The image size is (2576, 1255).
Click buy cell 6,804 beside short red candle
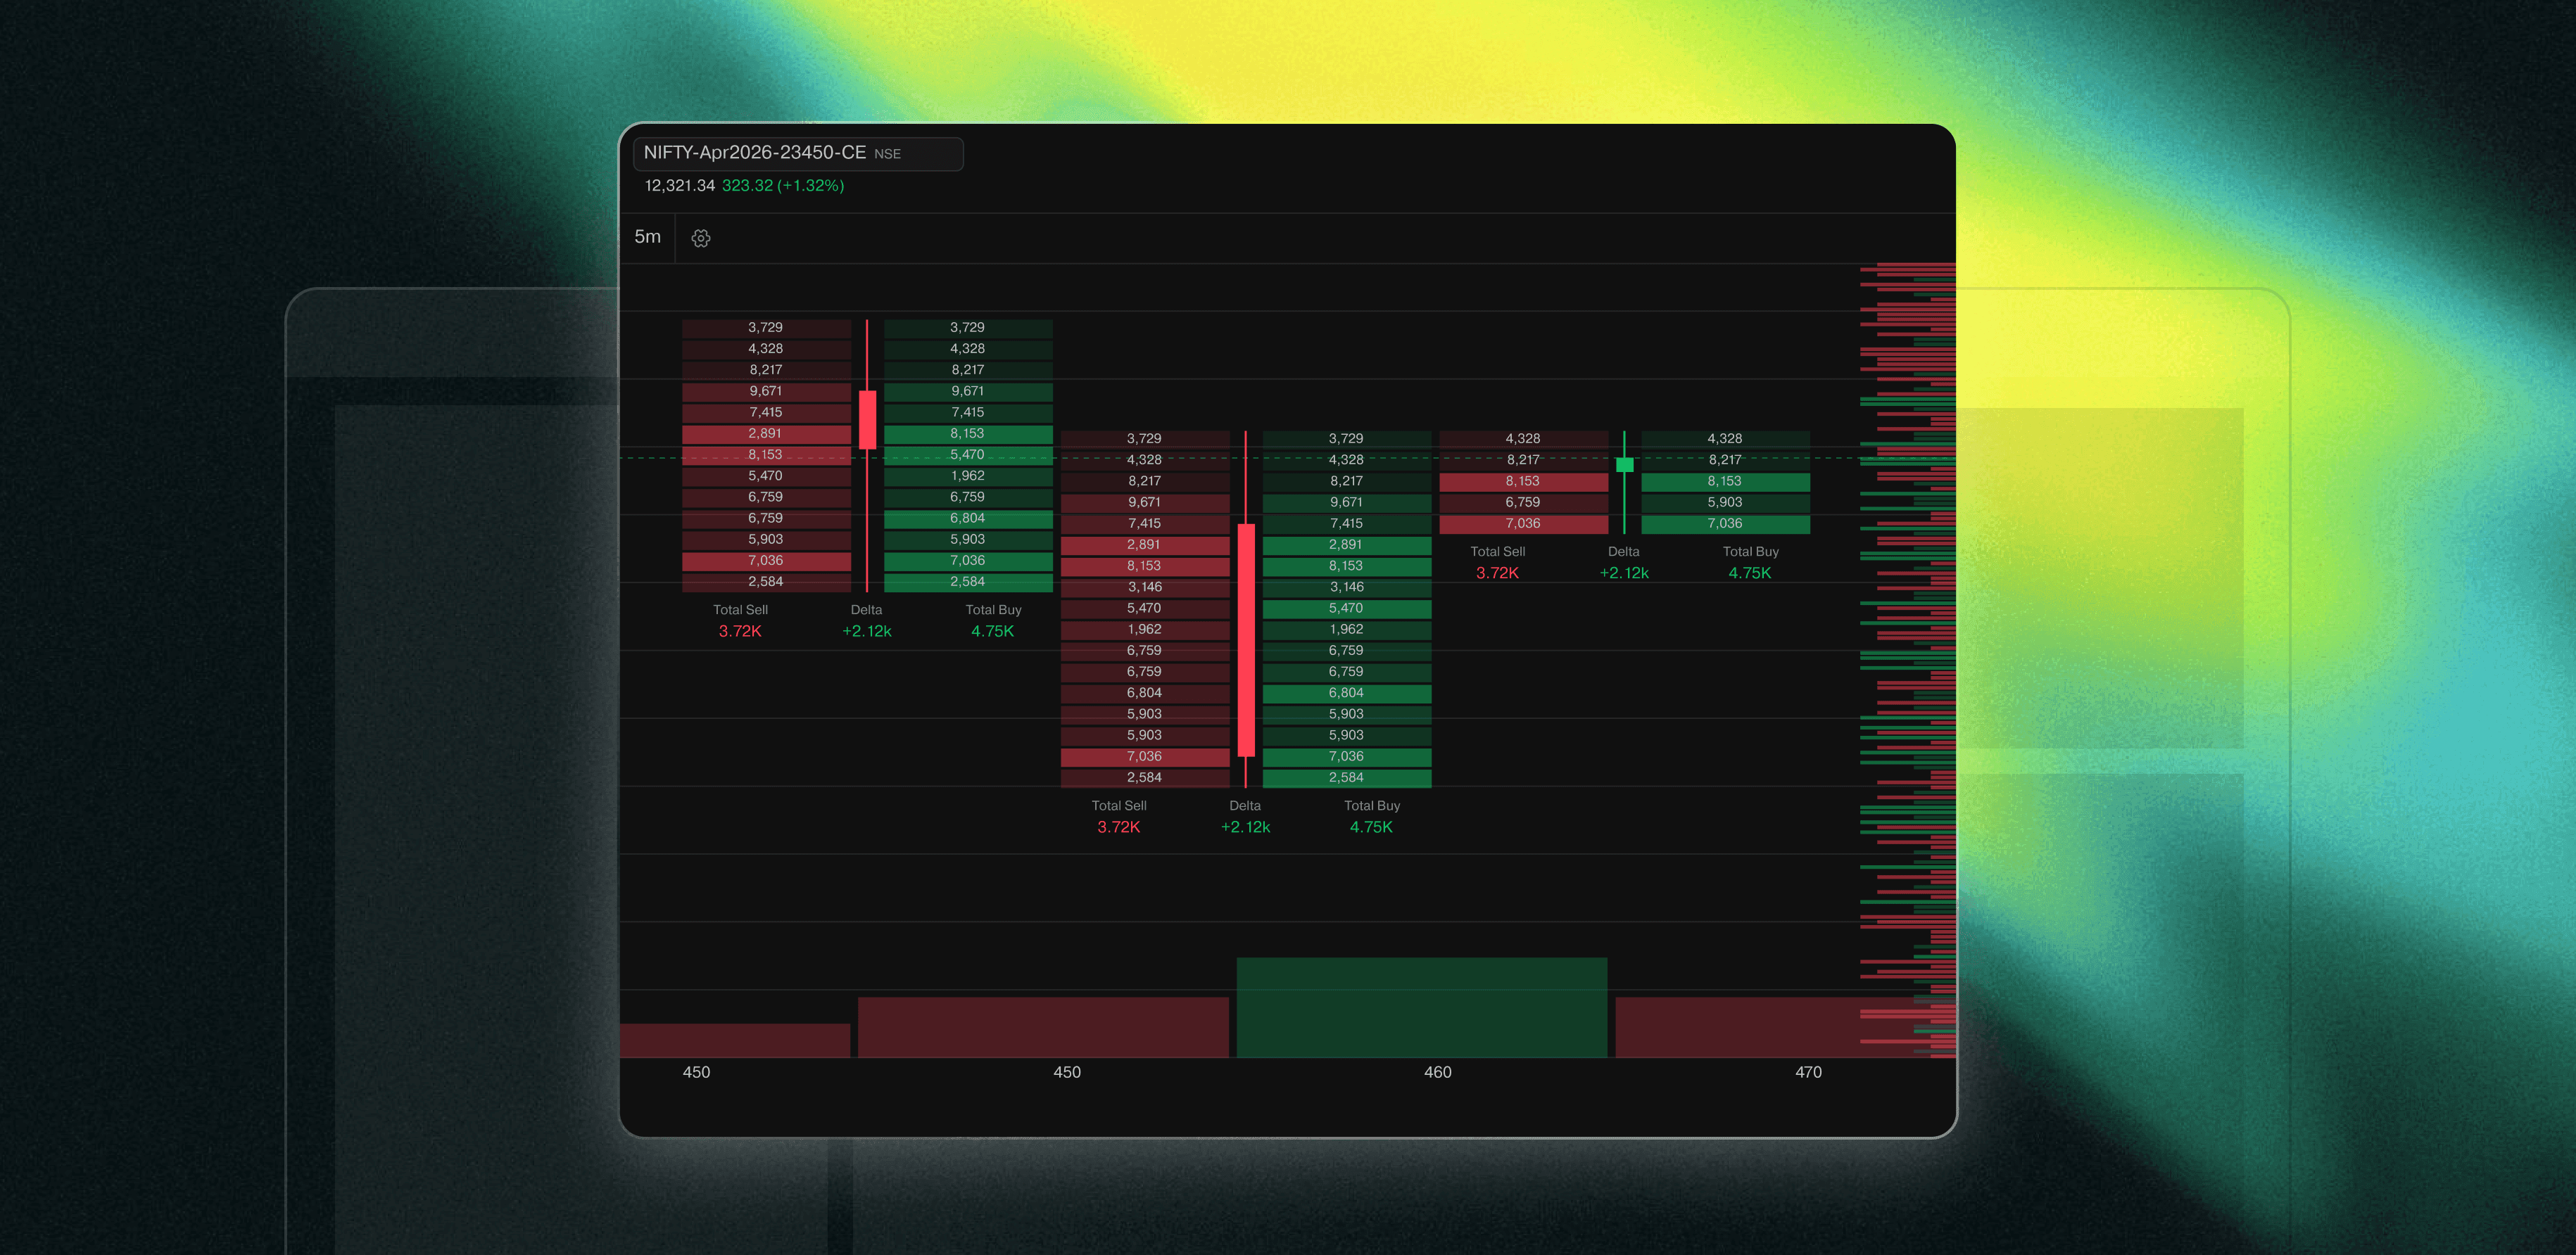(968, 518)
